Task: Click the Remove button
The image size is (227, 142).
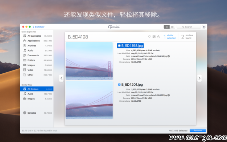Action: pyautogui.click(x=198, y=130)
